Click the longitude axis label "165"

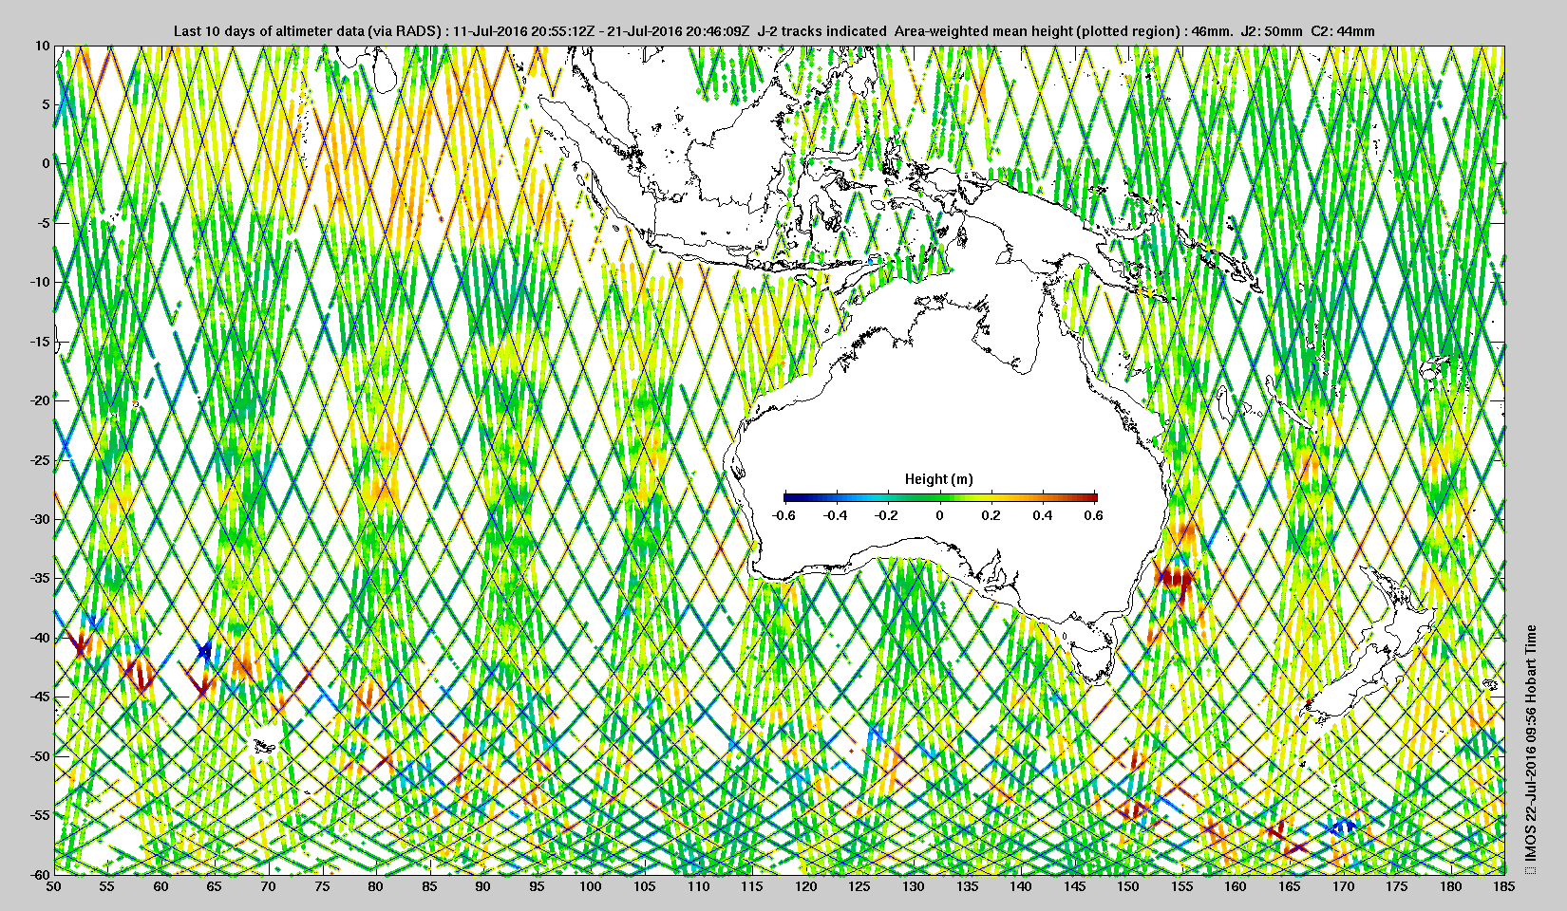[x=1290, y=886]
